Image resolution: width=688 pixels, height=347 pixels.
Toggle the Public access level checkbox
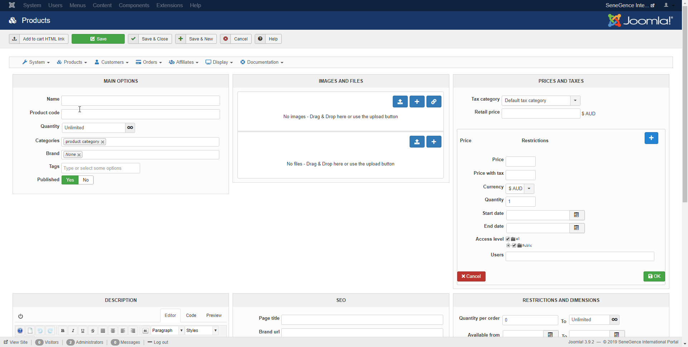[514, 246]
